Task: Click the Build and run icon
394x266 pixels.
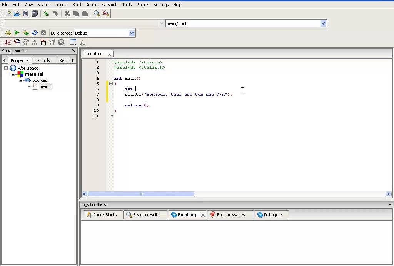Action: (x=26, y=33)
